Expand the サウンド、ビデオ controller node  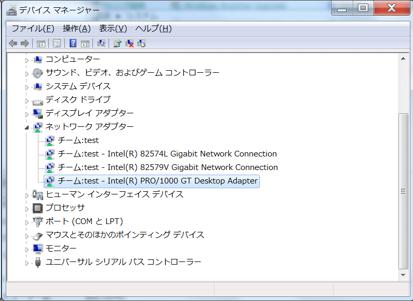(x=26, y=74)
